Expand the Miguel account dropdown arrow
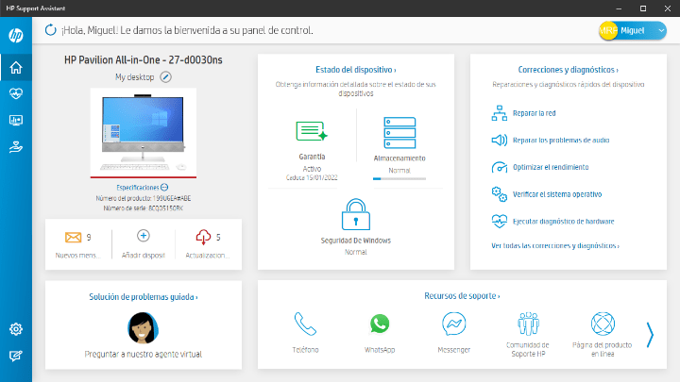 click(661, 30)
